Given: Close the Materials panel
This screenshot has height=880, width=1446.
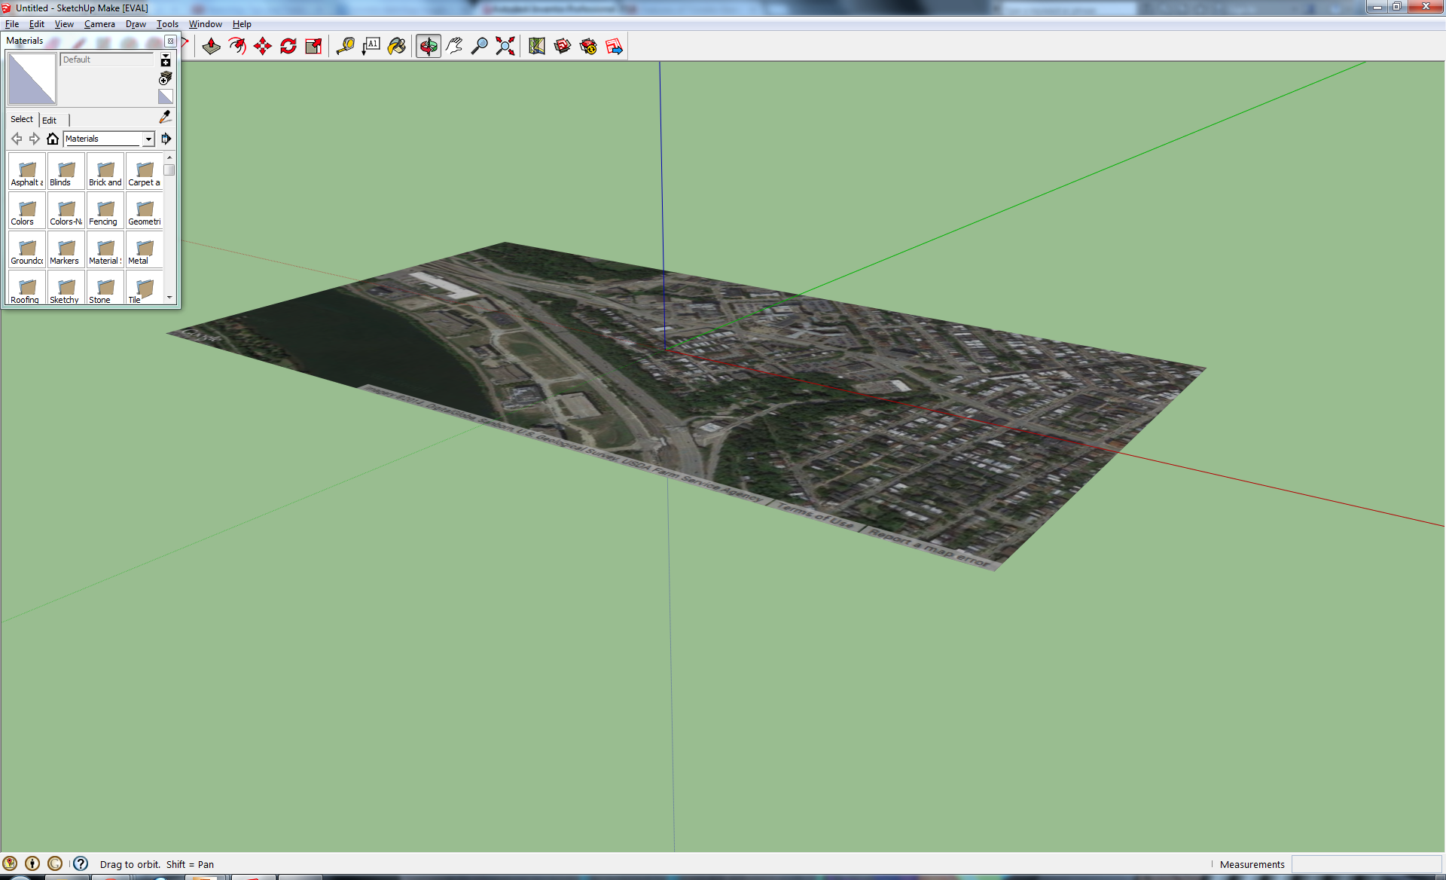Looking at the screenshot, I should coord(171,41).
